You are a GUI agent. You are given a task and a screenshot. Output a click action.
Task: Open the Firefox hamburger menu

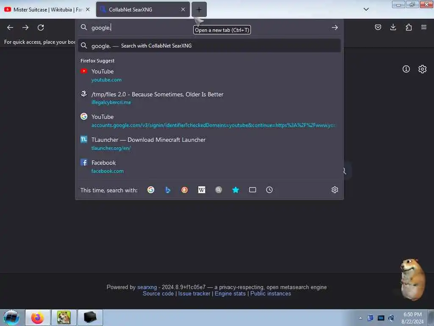(x=424, y=27)
